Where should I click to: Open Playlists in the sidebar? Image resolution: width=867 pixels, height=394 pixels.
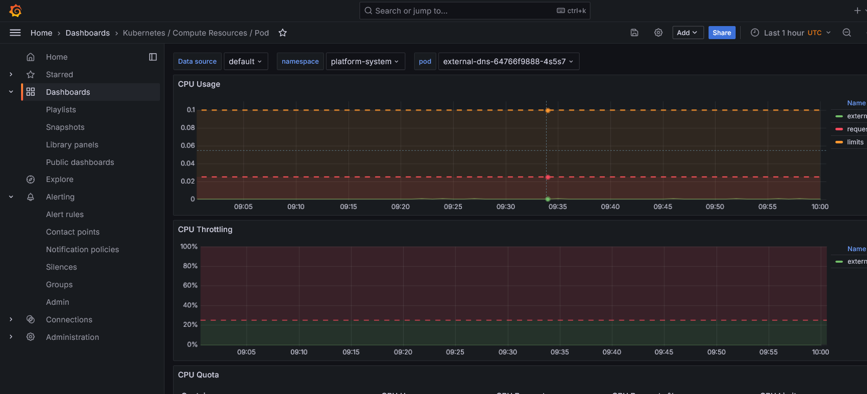click(x=61, y=110)
